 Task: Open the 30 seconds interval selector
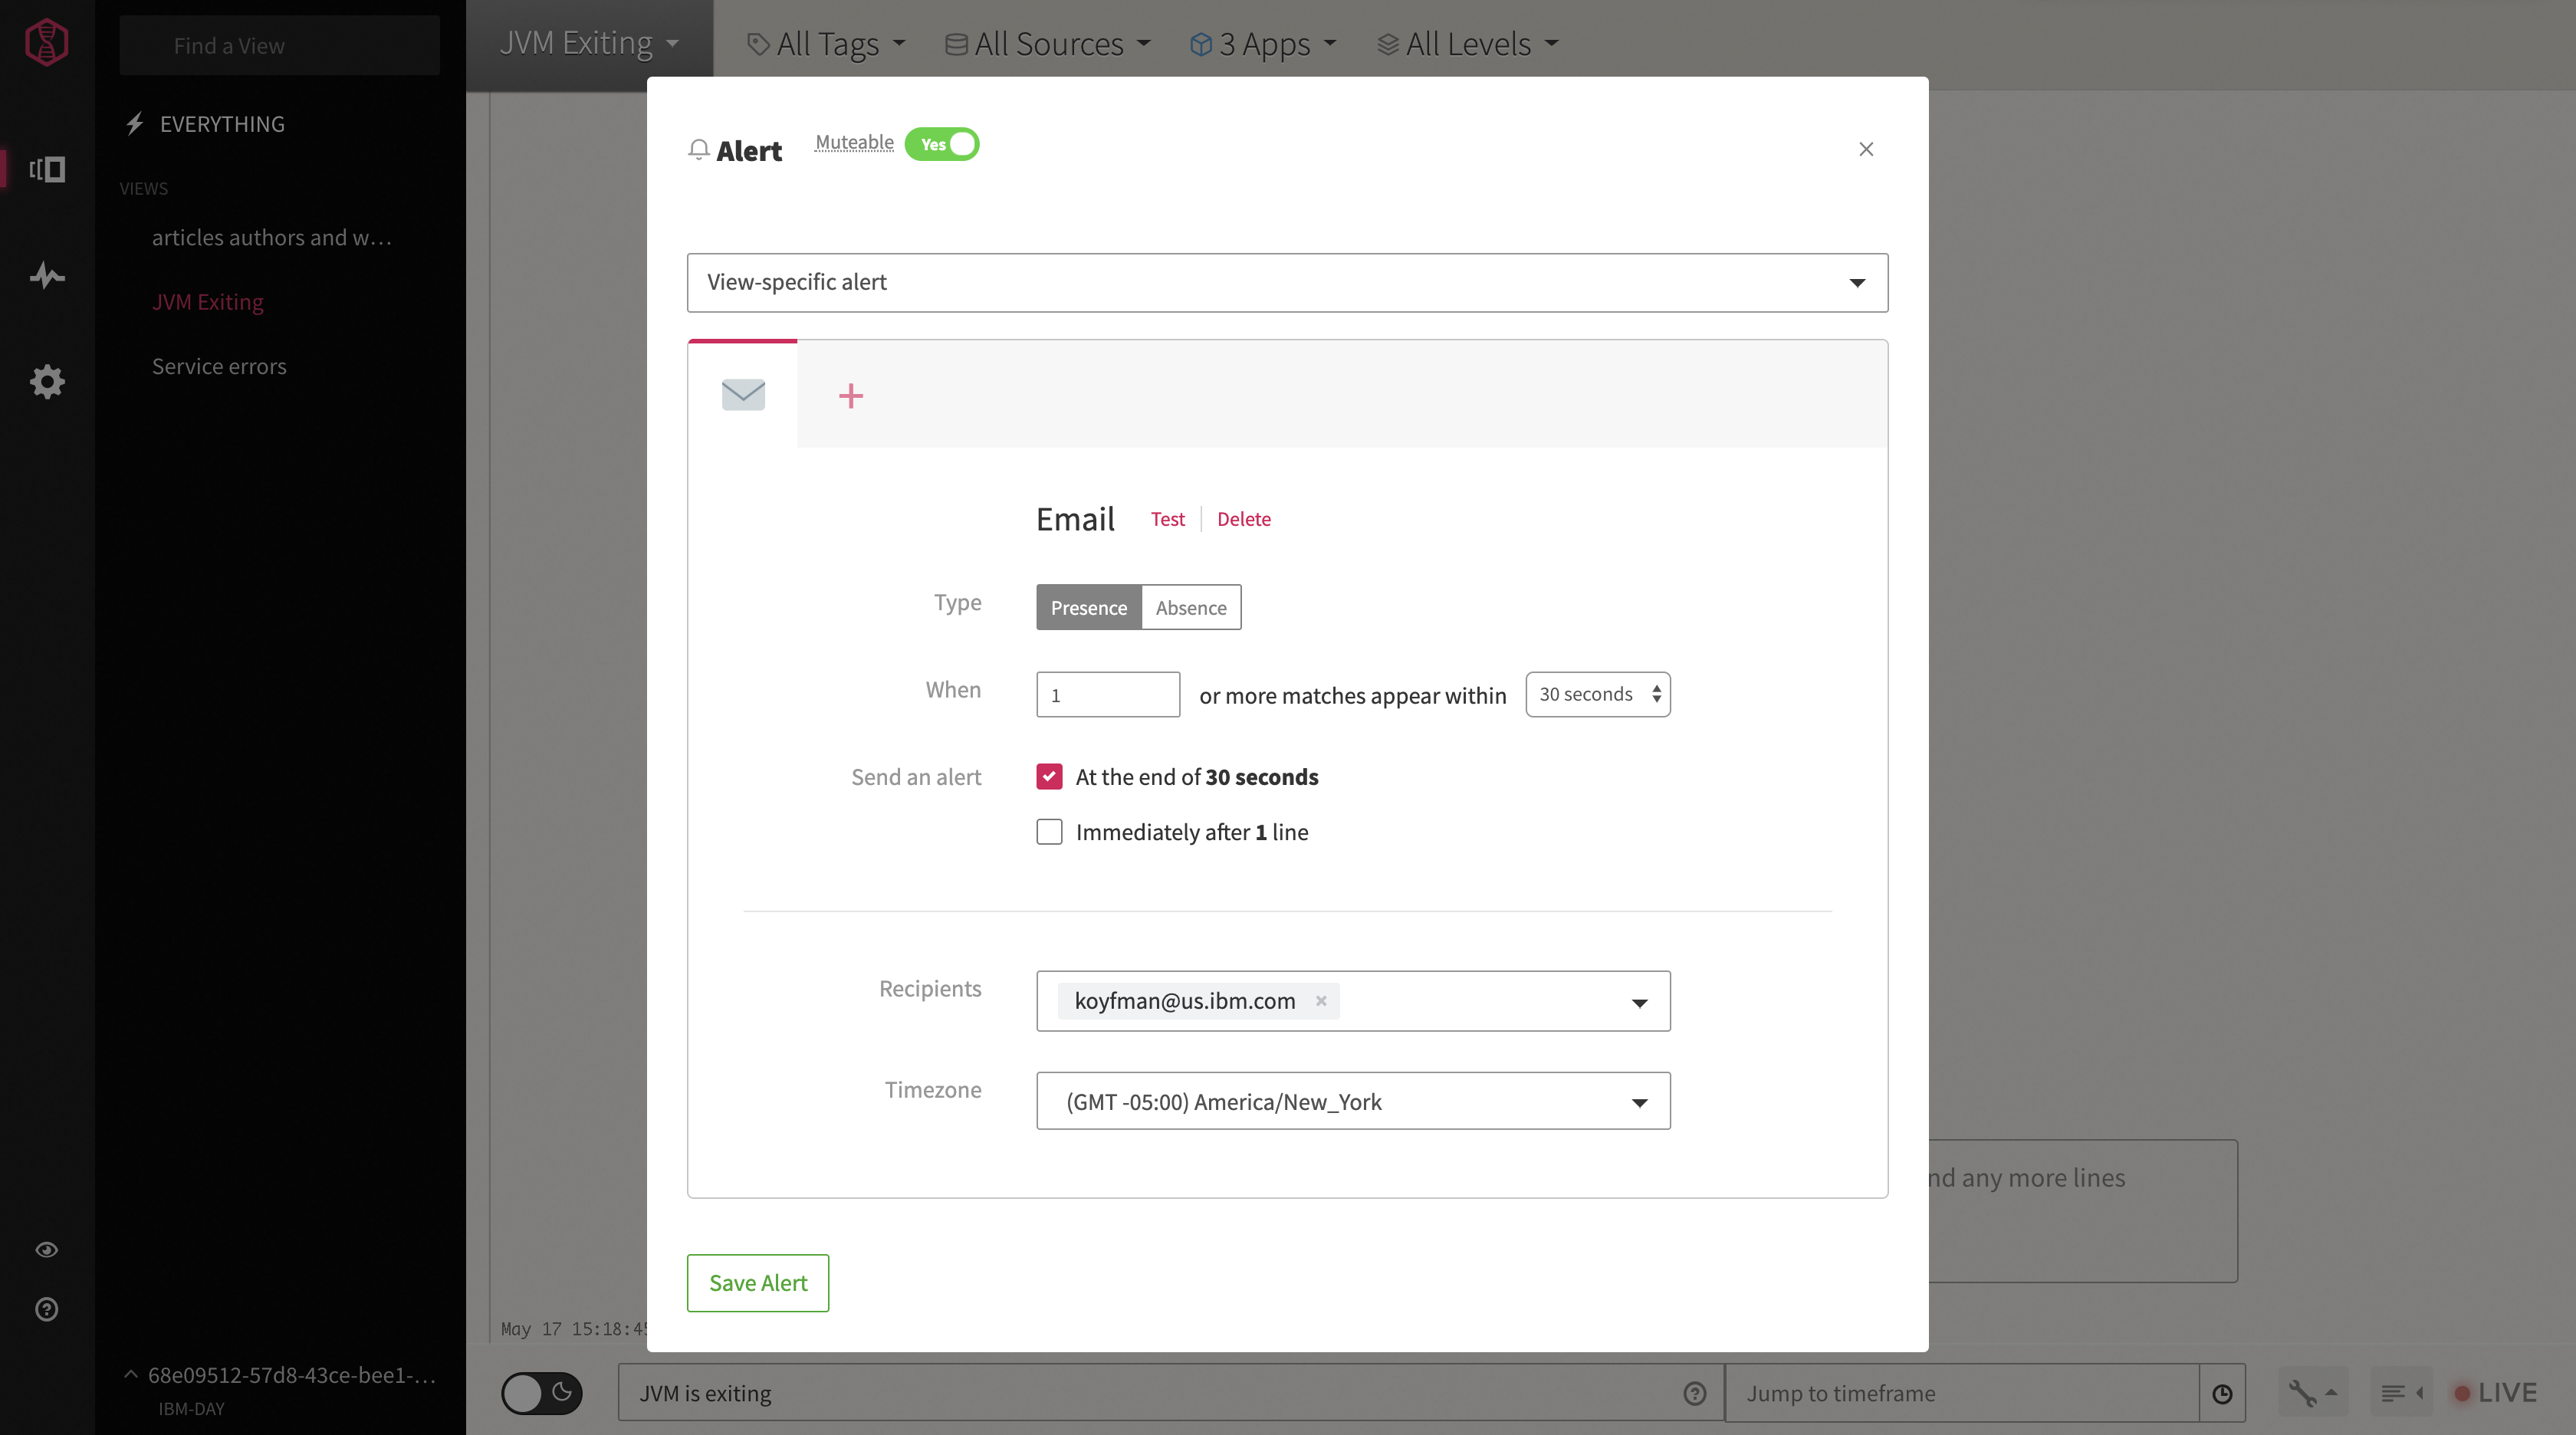(1597, 694)
